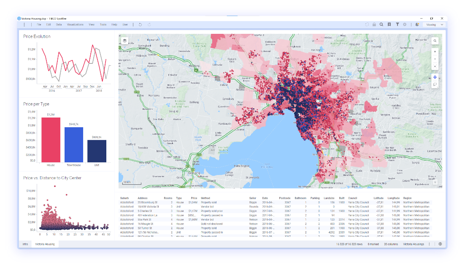Click '20 columns' in status bar
465x268 pixels.
391,244
